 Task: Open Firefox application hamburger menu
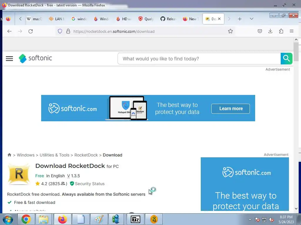pos(291,31)
